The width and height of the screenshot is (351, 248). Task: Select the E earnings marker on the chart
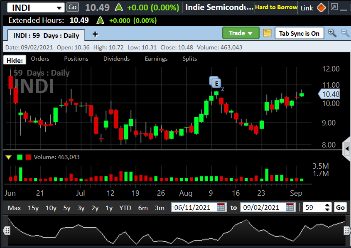216,83
